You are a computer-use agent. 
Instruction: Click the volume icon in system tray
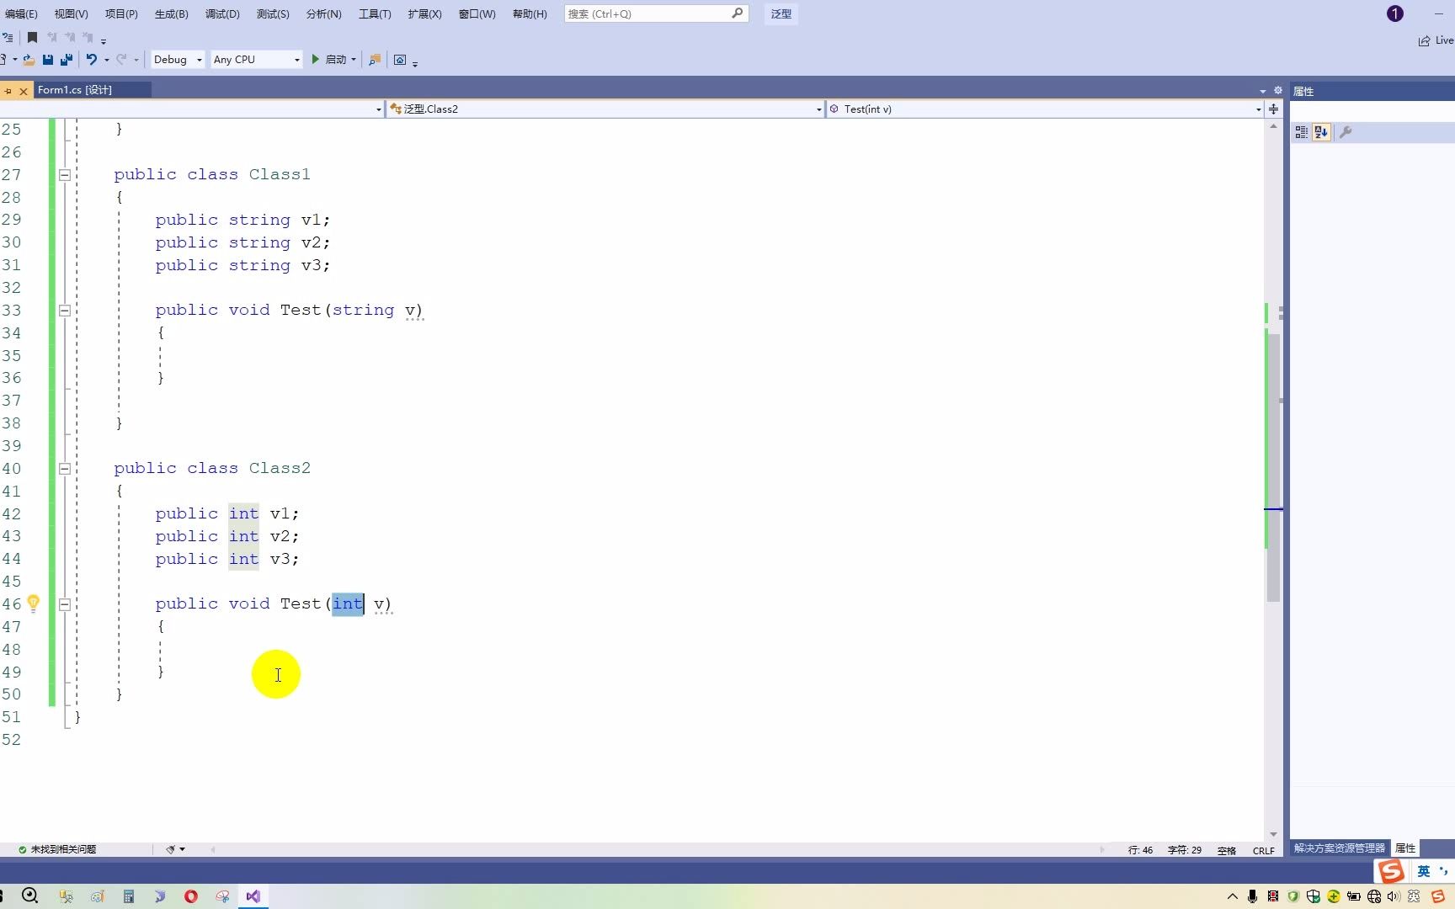1394,896
